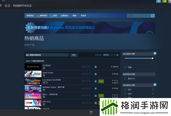Click the review icon on the Elden Ring row
The image size is (171, 116).
point(96,67)
